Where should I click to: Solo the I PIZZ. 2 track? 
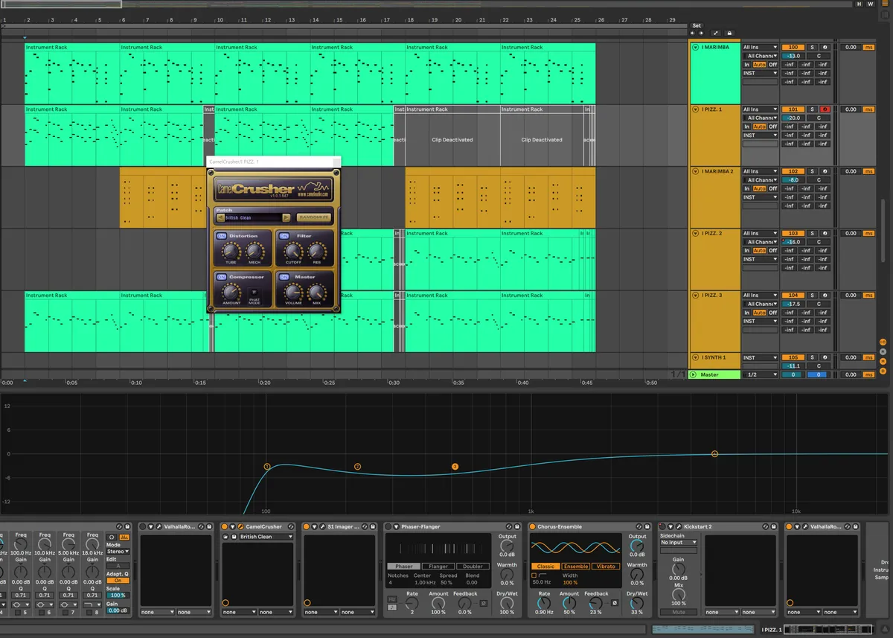tap(813, 233)
